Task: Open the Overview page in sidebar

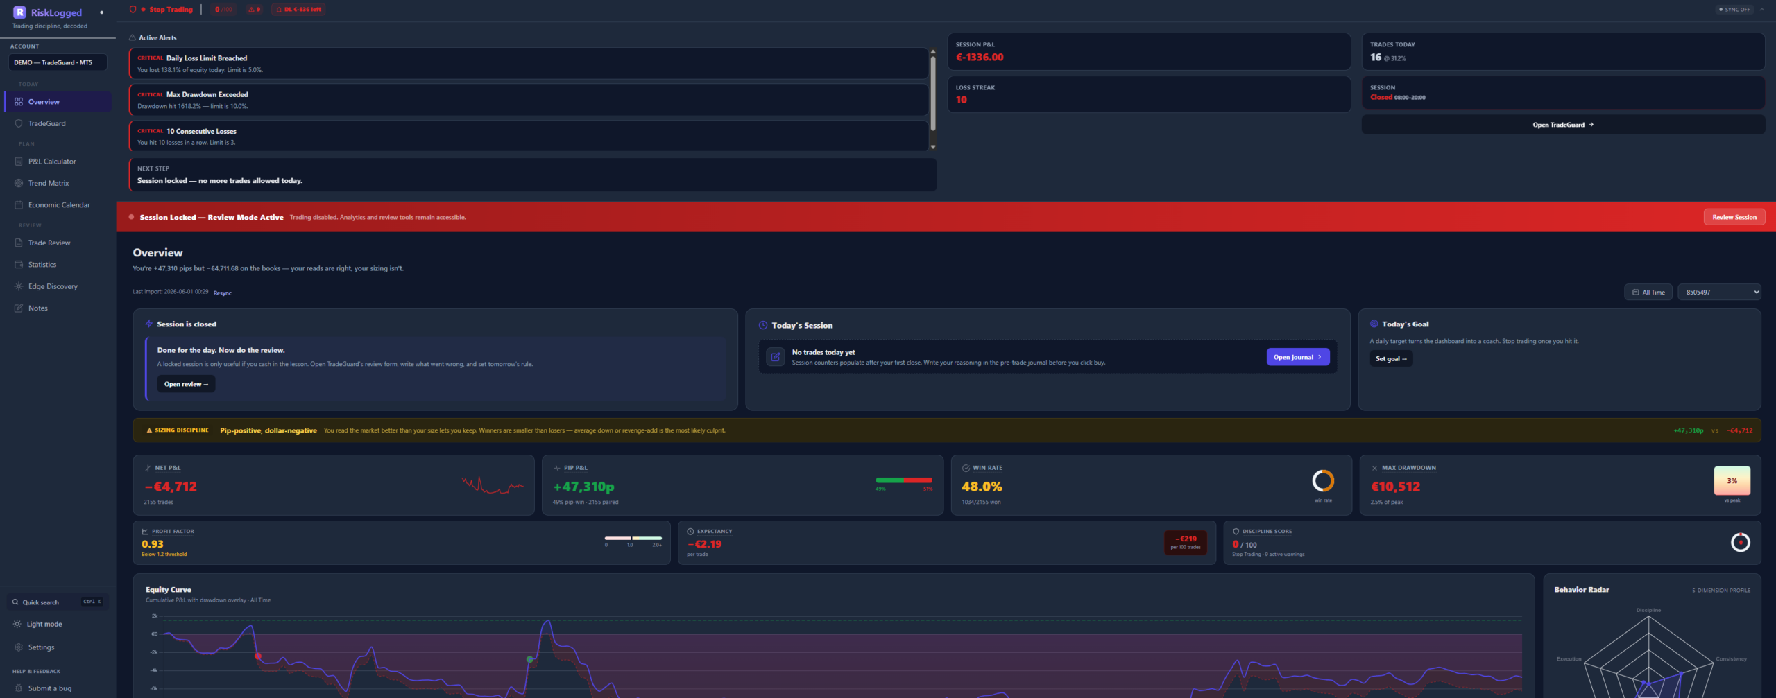Action: pos(58,102)
